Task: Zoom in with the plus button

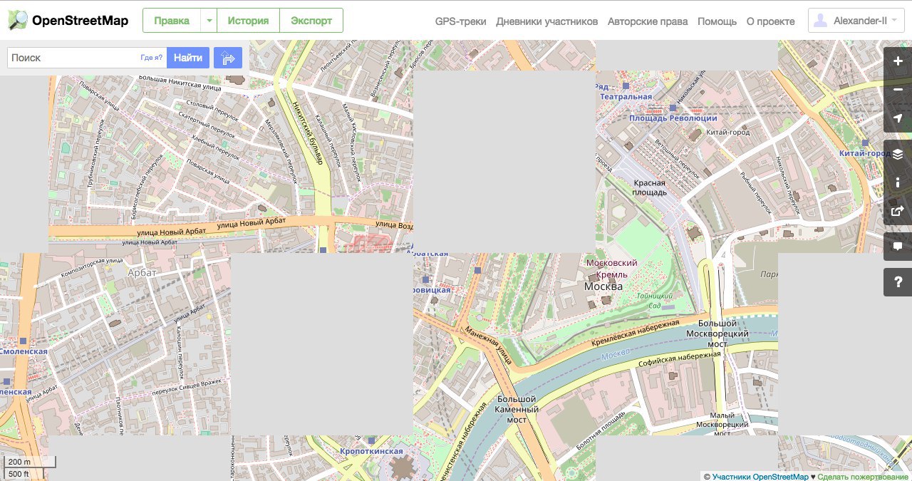Action: (898, 61)
